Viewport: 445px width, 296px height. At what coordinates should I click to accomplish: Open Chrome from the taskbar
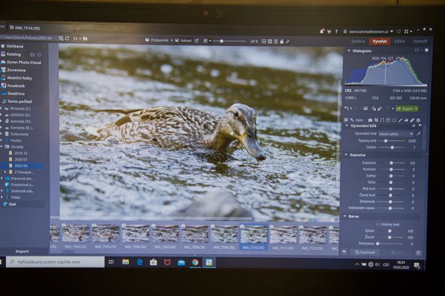(x=195, y=262)
